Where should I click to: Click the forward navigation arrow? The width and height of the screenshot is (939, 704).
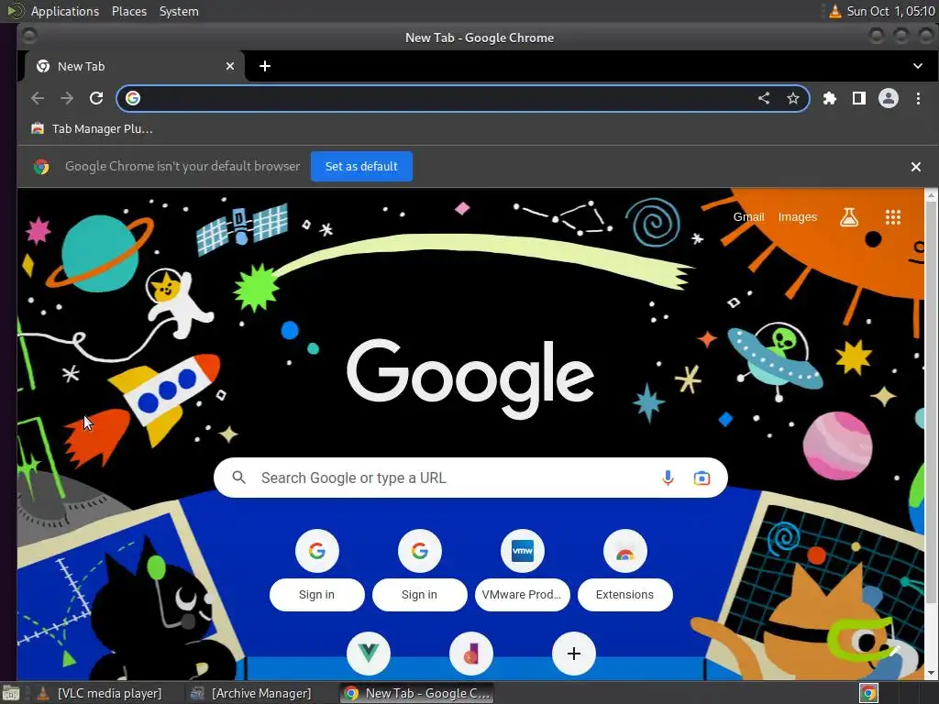pos(67,98)
